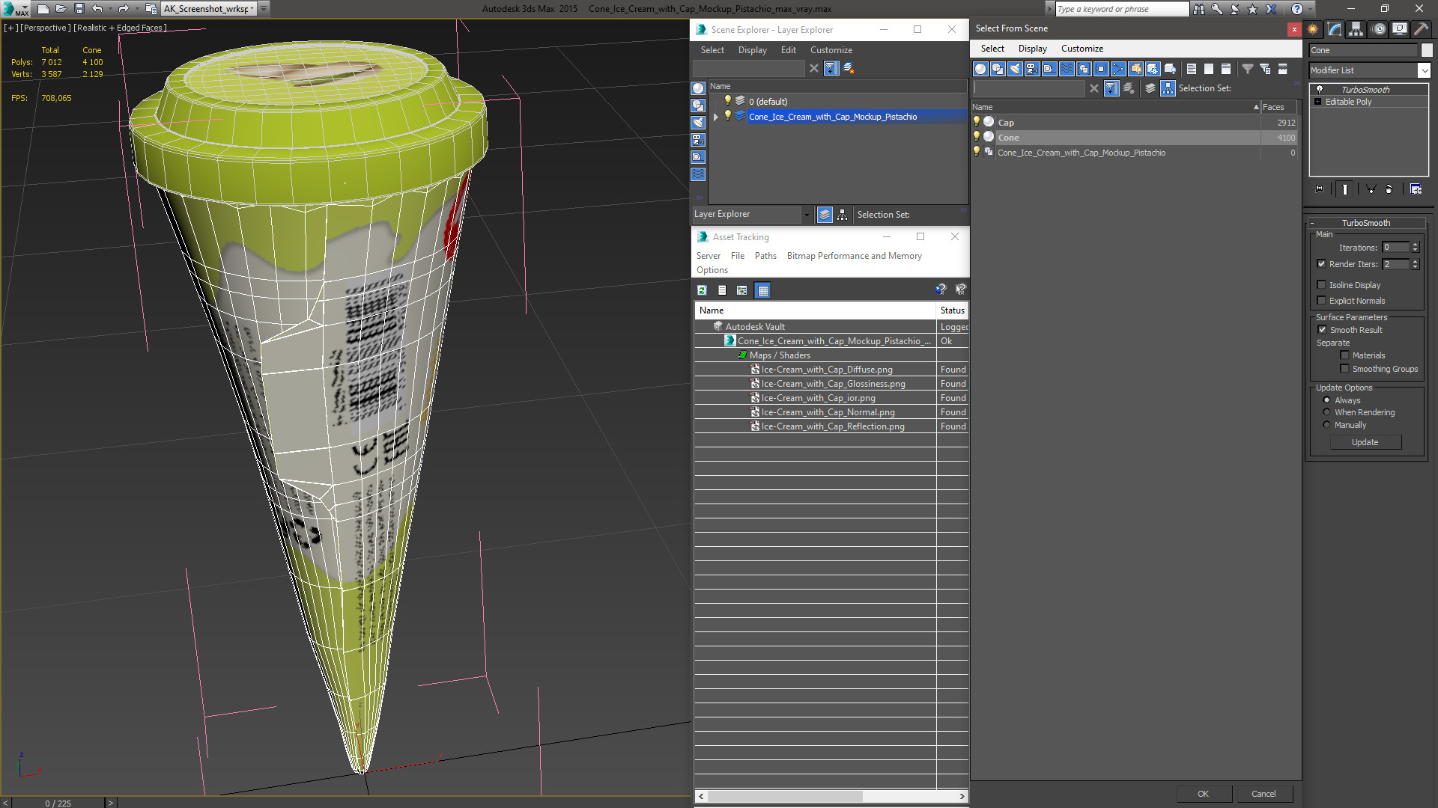Enable the Isoline Display checkbox
Viewport: 1438px width, 808px height.
(1322, 285)
